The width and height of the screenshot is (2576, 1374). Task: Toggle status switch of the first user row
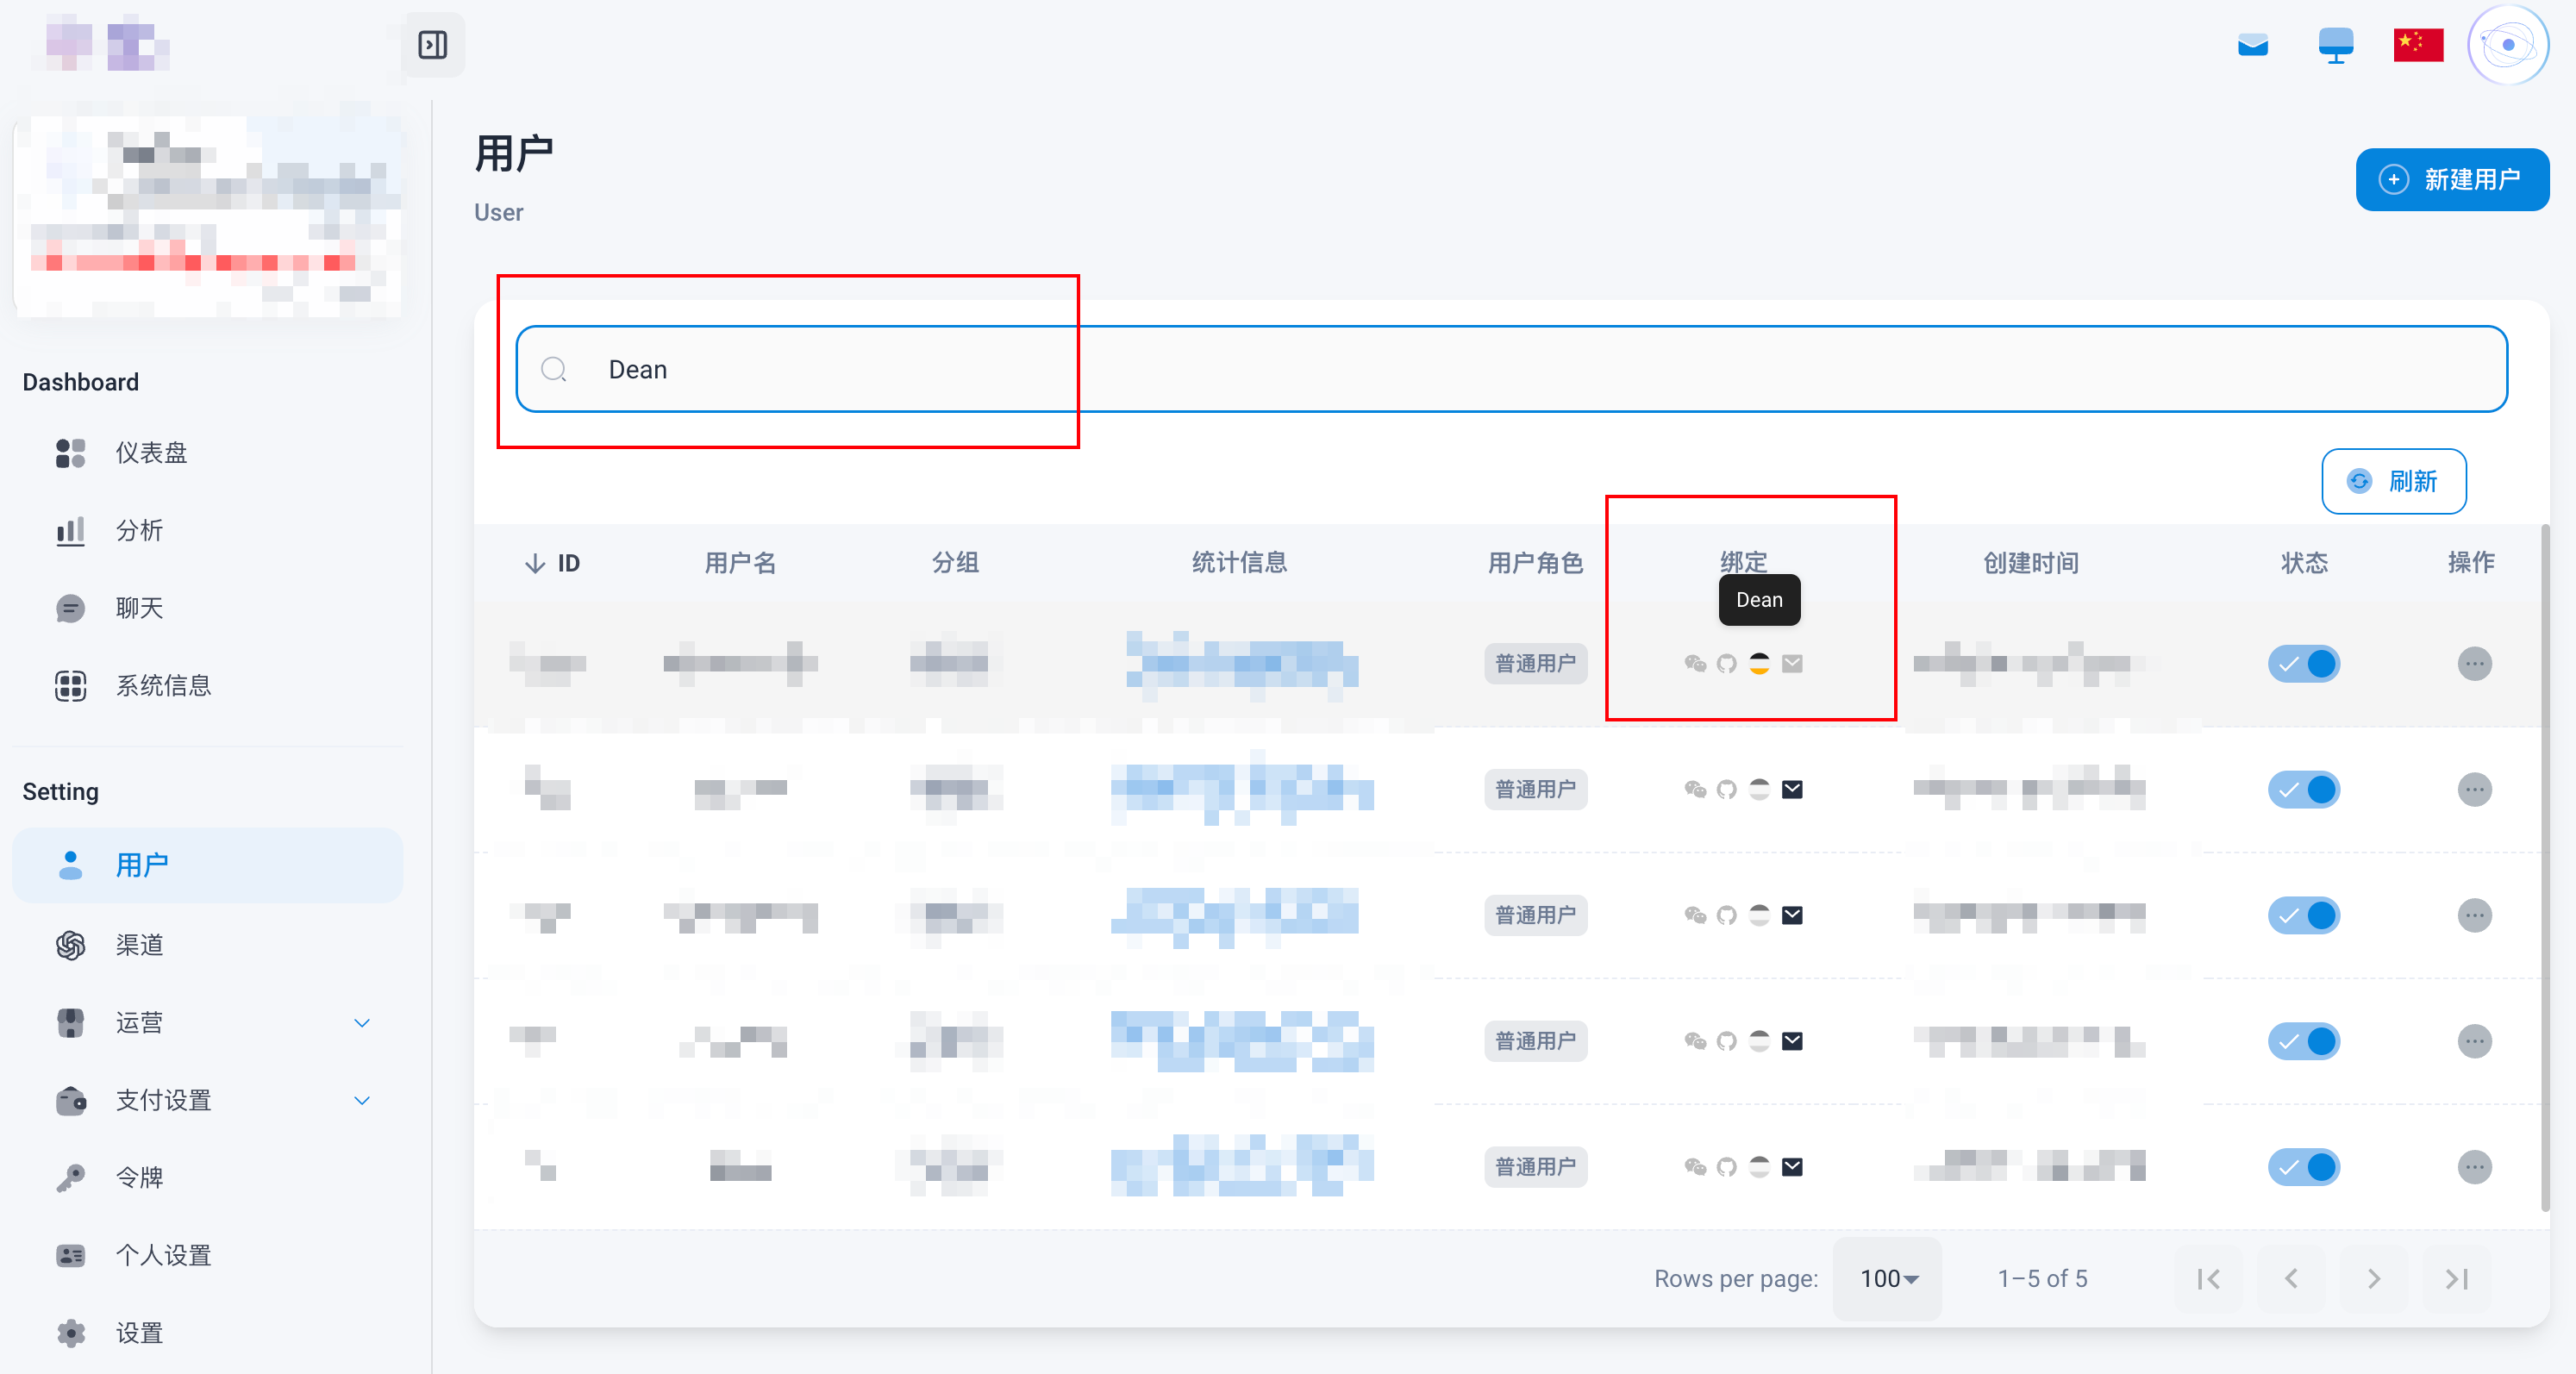pos(2304,663)
